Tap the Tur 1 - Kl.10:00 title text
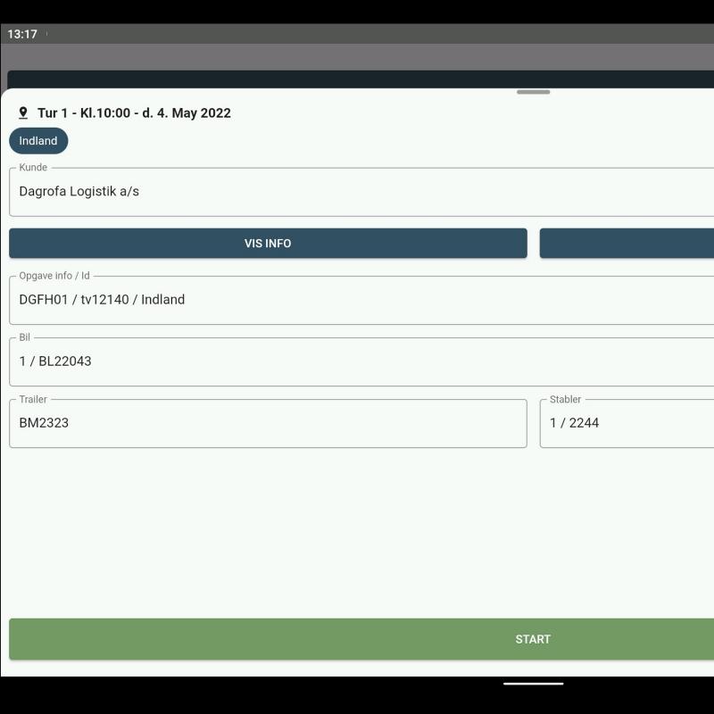Image resolution: width=714 pixels, height=714 pixels. click(x=134, y=113)
